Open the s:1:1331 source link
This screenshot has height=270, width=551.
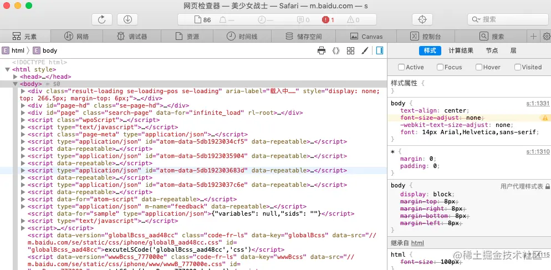tap(538, 103)
